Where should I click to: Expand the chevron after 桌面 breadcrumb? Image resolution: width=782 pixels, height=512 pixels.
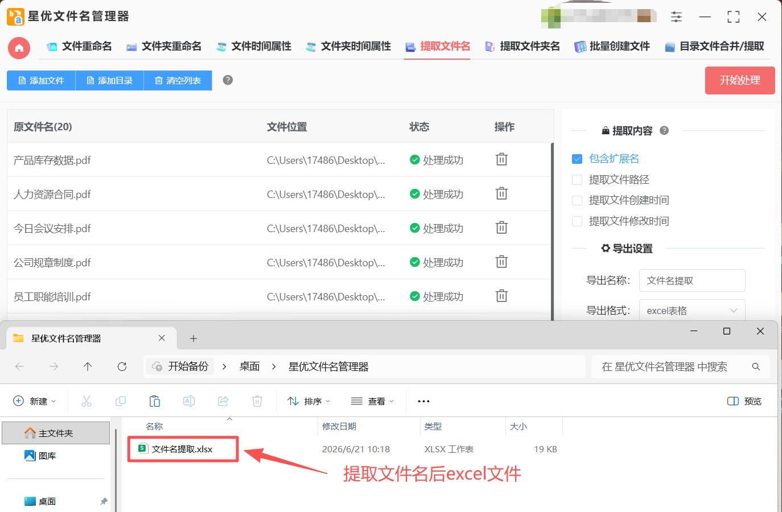pyautogui.click(x=274, y=367)
